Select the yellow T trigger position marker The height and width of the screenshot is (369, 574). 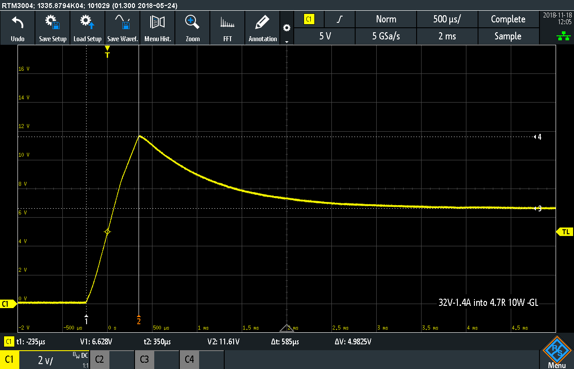pyautogui.click(x=107, y=52)
